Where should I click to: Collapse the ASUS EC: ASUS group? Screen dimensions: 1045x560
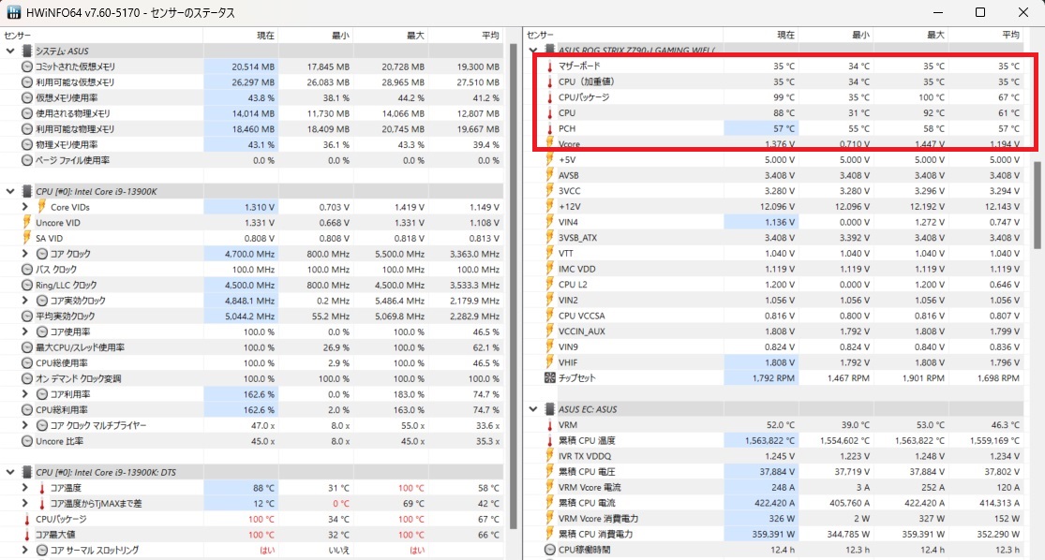click(533, 409)
